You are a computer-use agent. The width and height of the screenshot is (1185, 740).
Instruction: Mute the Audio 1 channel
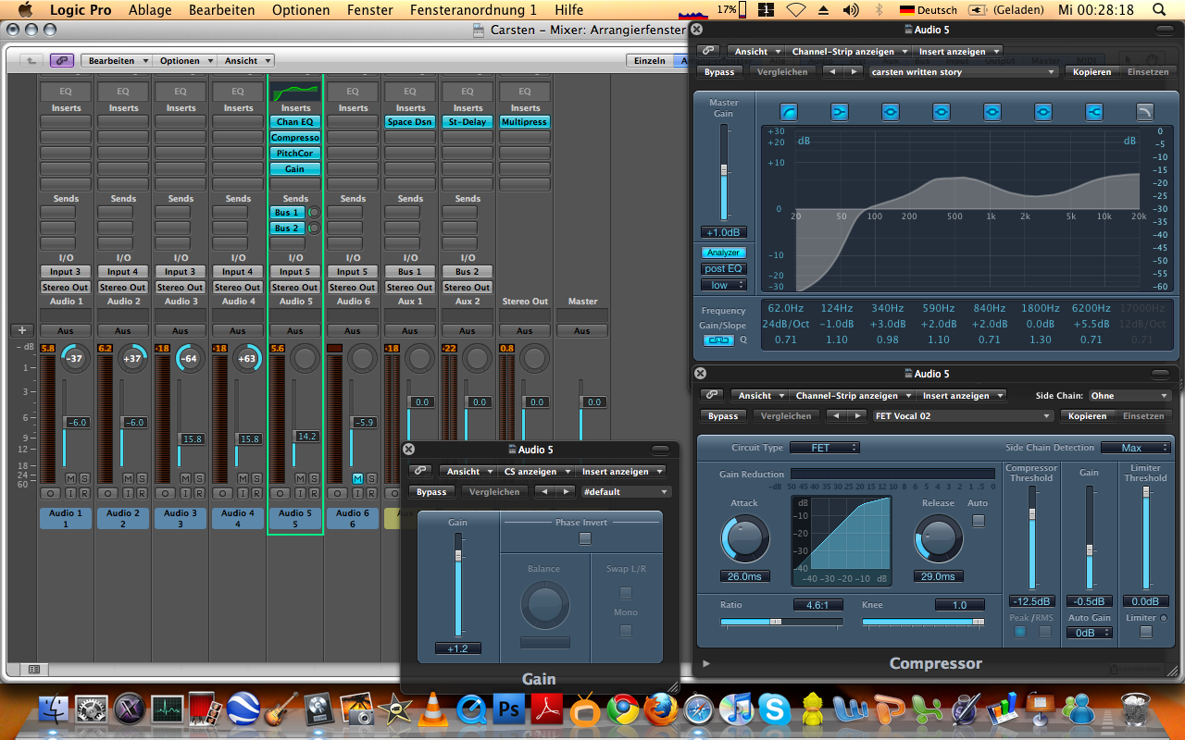(x=70, y=478)
